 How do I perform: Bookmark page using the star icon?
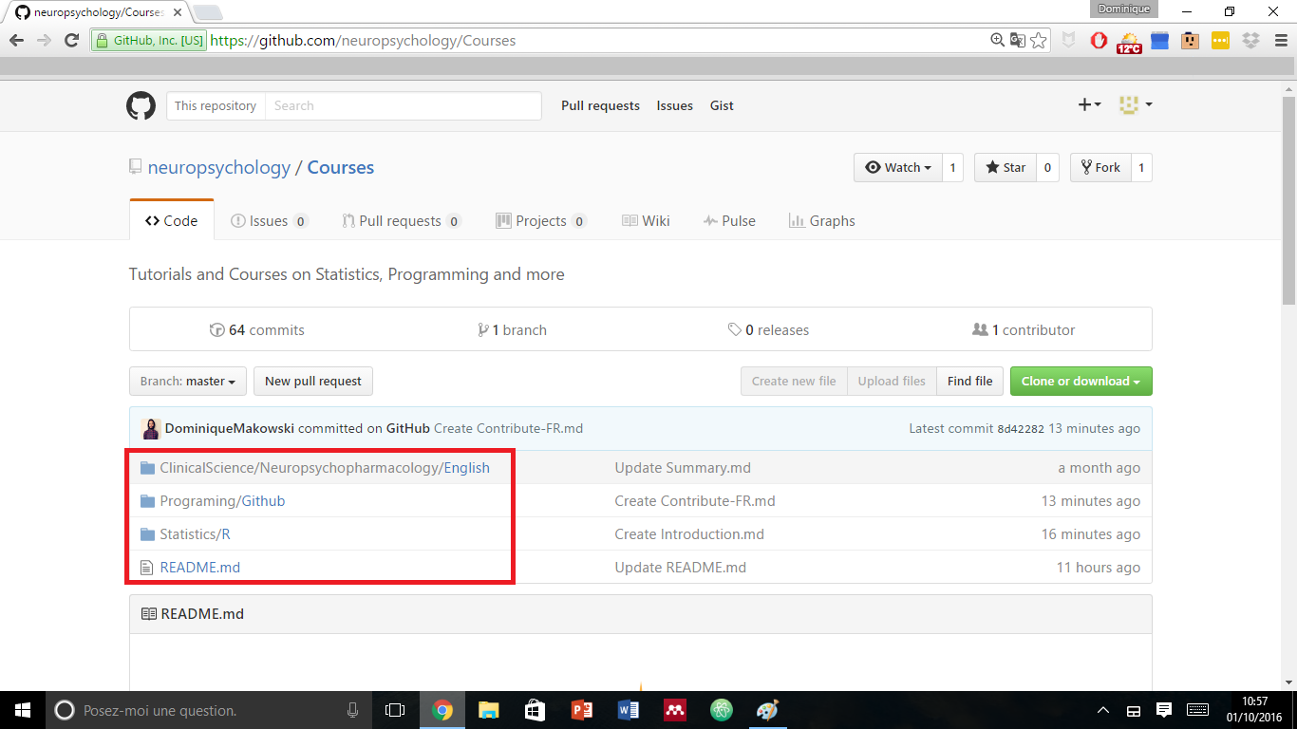(x=1039, y=40)
